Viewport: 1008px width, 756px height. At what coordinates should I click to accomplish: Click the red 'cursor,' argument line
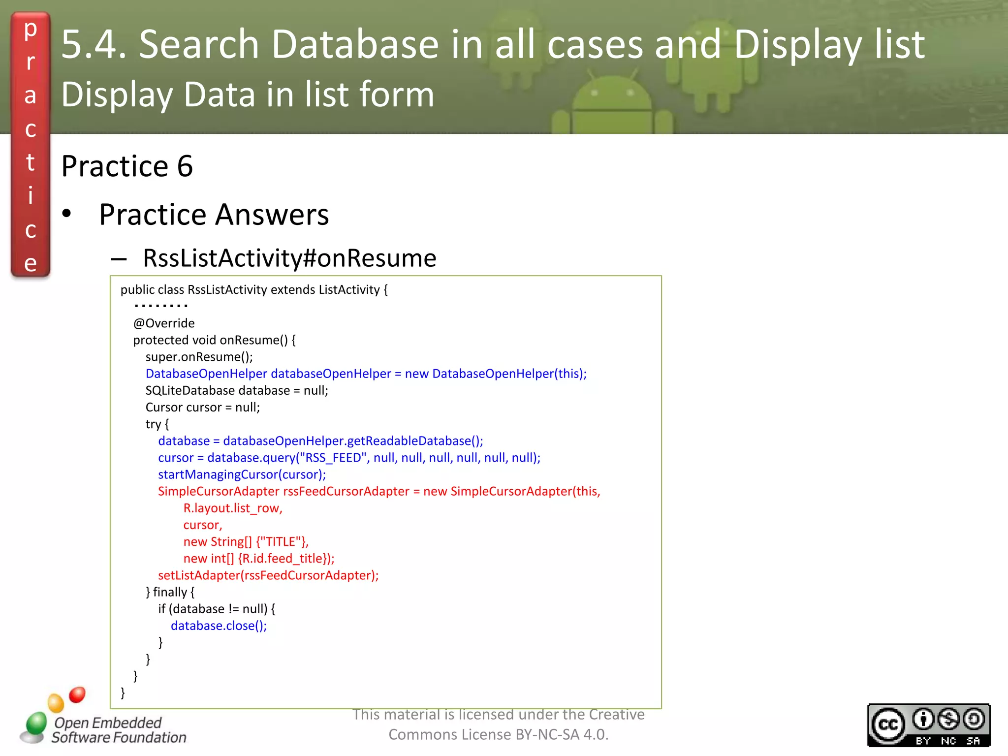pyautogui.click(x=203, y=525)
